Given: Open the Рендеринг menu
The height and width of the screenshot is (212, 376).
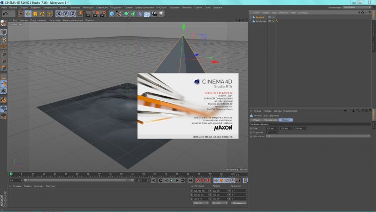Looking at the screenshot, I should pos(116,8).
